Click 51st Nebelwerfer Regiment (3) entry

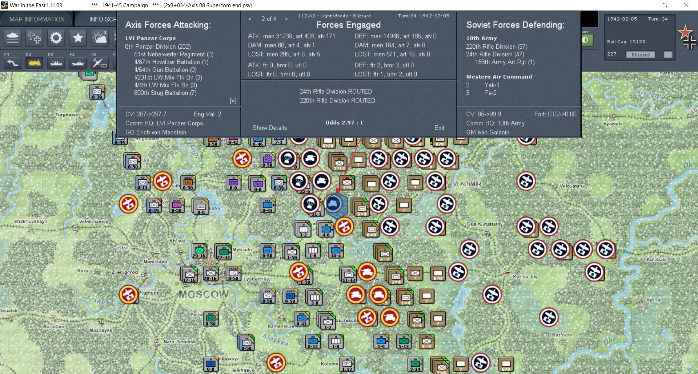point(174,54)
